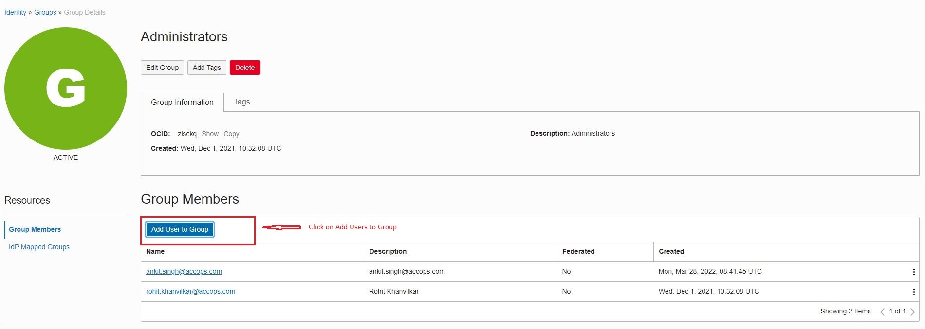Copy the group OCID
The image size is (925, 329).
tap(231, 134)
